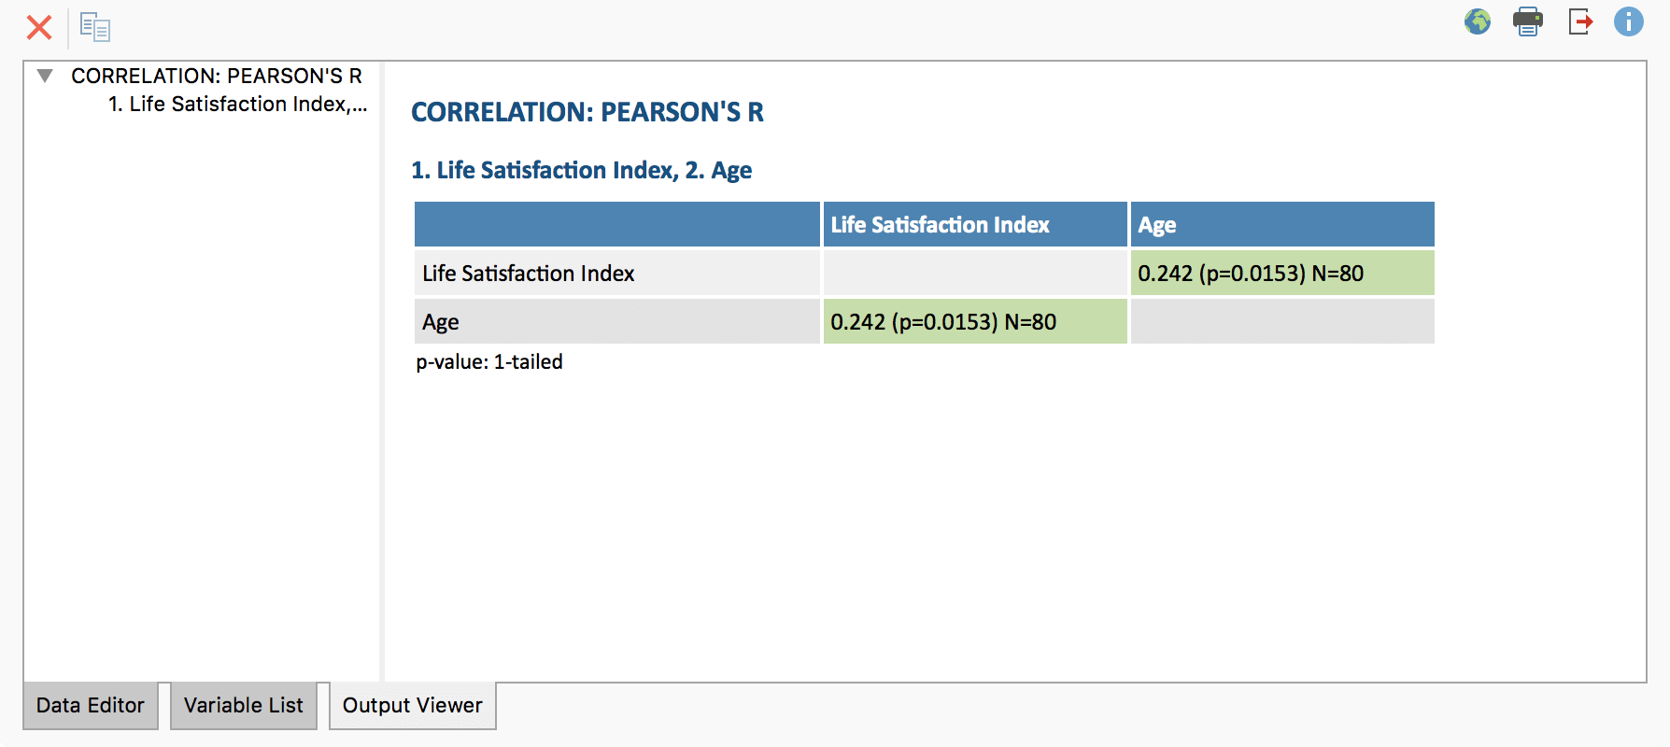Screen dimensions: 1670x747
Task: Click the '1. Life Satisfaction Index, 2. Age' subheading
Action: tap(582, 170)
